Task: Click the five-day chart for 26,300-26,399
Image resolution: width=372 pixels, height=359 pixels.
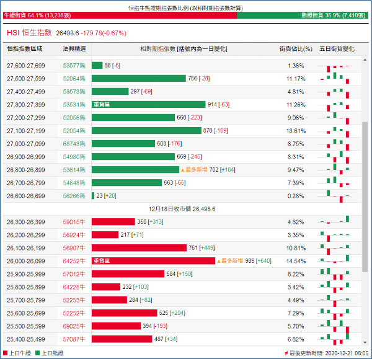Action: coord(334,220)
